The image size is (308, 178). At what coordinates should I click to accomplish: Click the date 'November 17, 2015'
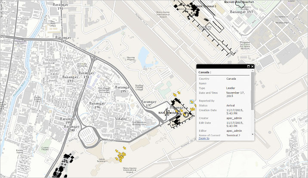click(235, 94)
